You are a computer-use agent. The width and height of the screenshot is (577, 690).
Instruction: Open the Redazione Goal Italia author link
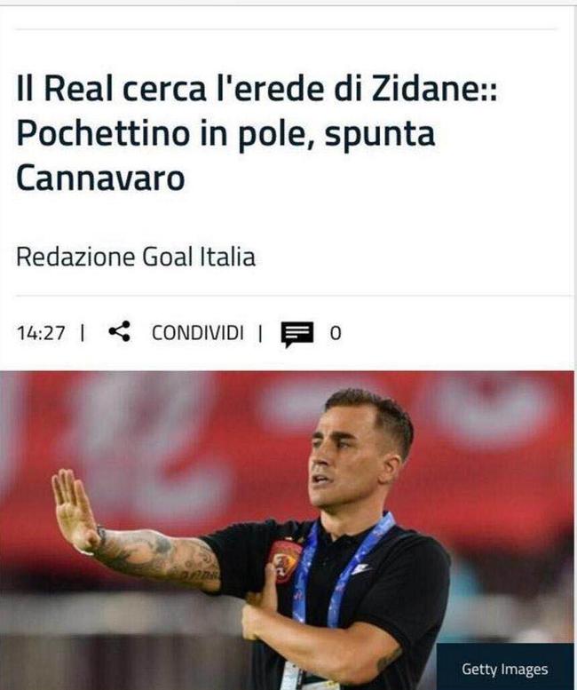[136, 258]
